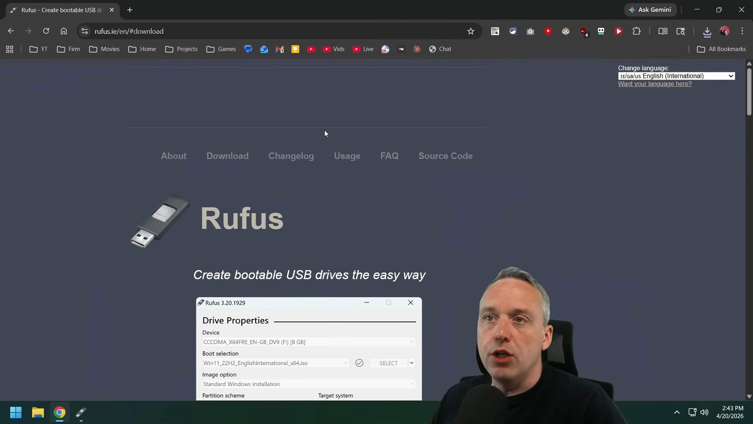753x424 pixels.
Task: Expand the Device dropdown in Rufus screenshot
Action: tap(412, 342)
